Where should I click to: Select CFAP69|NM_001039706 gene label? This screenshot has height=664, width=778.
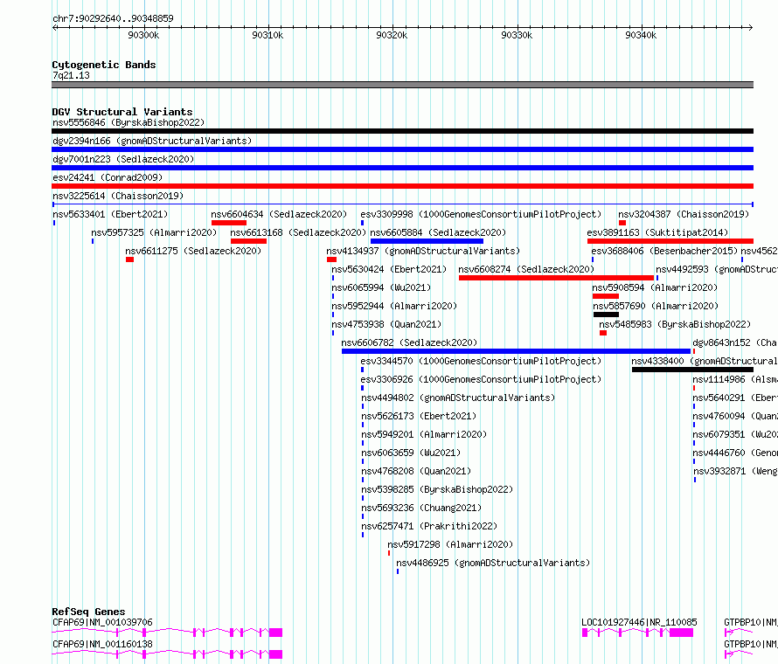[x=102, y=622]
